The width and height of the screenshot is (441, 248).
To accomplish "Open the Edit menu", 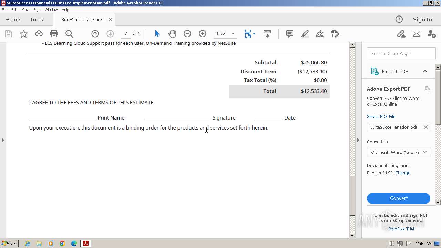I will (14, 10).
